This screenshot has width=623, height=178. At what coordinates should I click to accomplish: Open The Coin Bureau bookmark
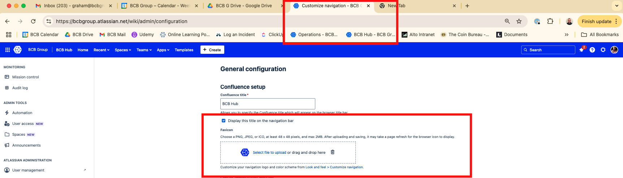465,35
